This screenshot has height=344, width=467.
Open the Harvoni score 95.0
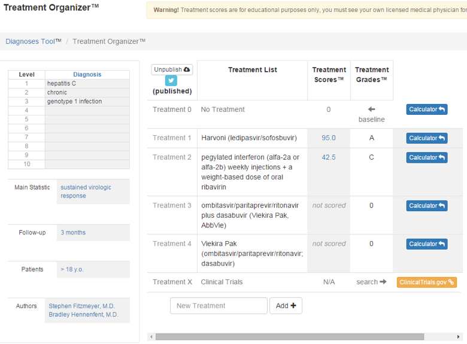coord(328,138)
